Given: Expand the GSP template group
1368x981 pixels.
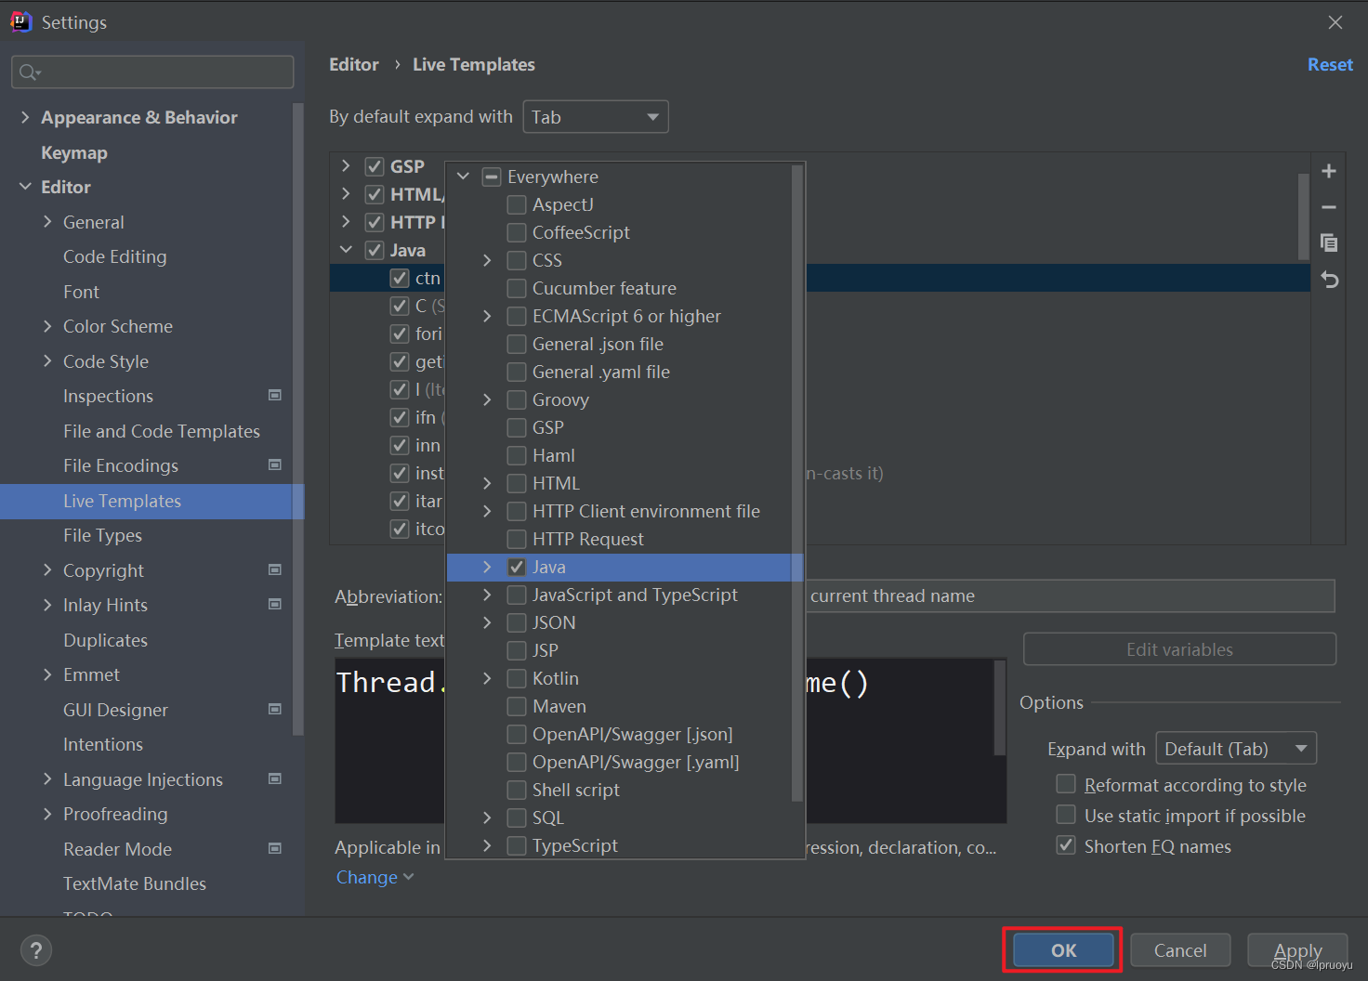Looking at the screenshot, I should pyautogui.click(x=346, y=166).
